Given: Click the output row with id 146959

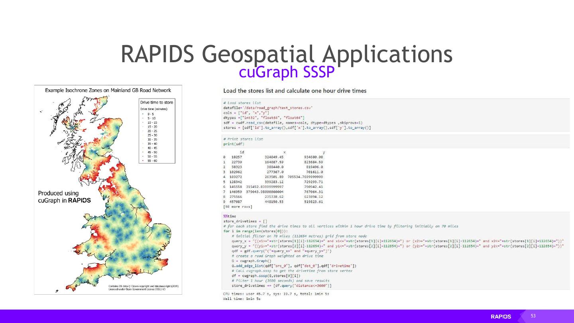Looking at the screenshot, I should [273, 192].
